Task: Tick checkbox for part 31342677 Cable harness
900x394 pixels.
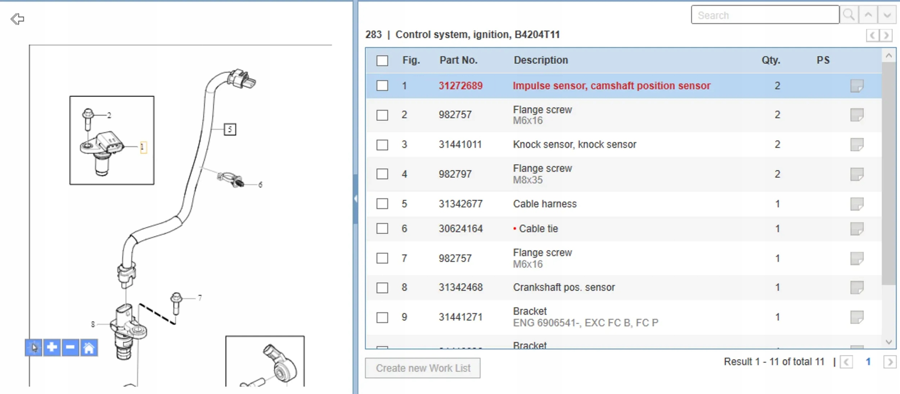Action: click(382, 204)
